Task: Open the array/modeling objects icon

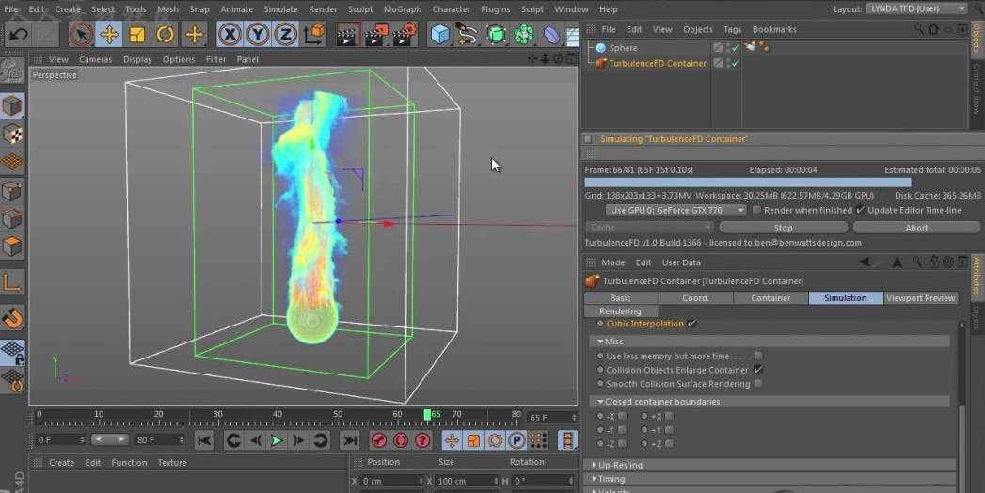Action: tap(523, 34)
